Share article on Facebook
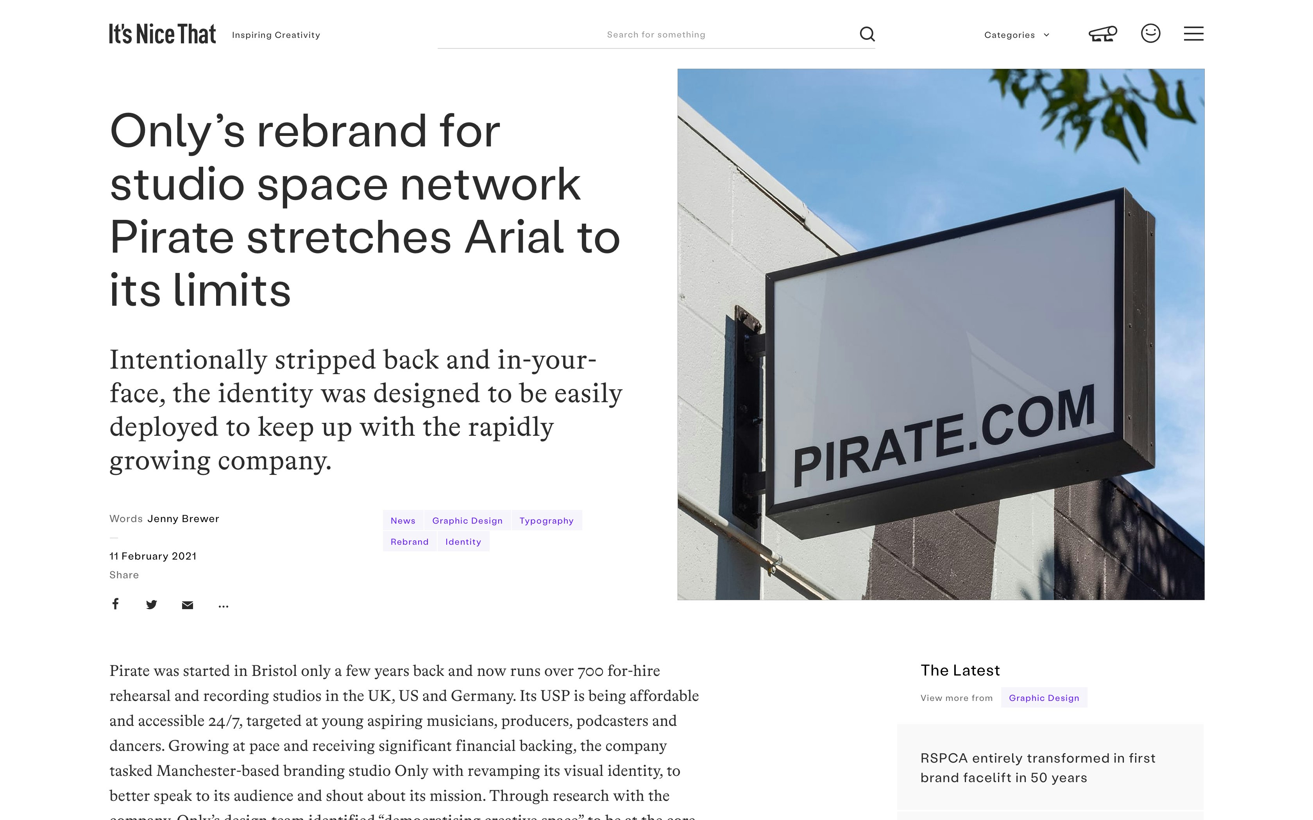The height and width of the screenshot is (820, 1313). (x=116, y=604)
